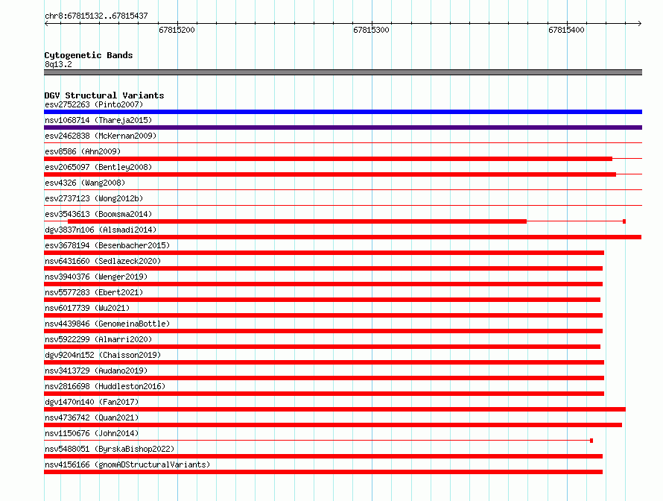The width and height of the screenshot is (663, 501).
Task: Click esv2737123 (Wong2012b) label
Action: tap(94, 198)
